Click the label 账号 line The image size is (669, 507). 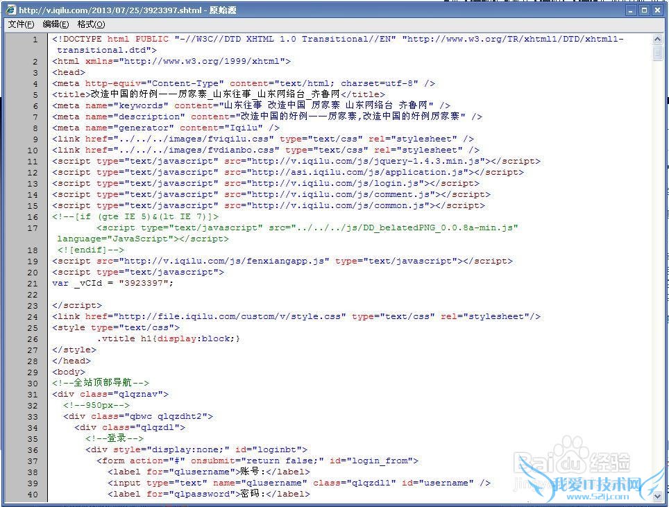coord(209,472)
